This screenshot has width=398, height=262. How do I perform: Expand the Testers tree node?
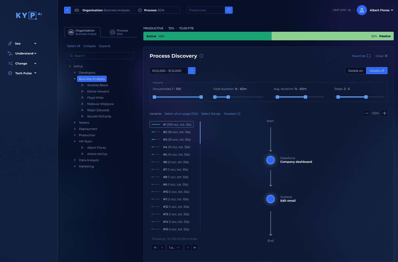(x=75, y=122)
